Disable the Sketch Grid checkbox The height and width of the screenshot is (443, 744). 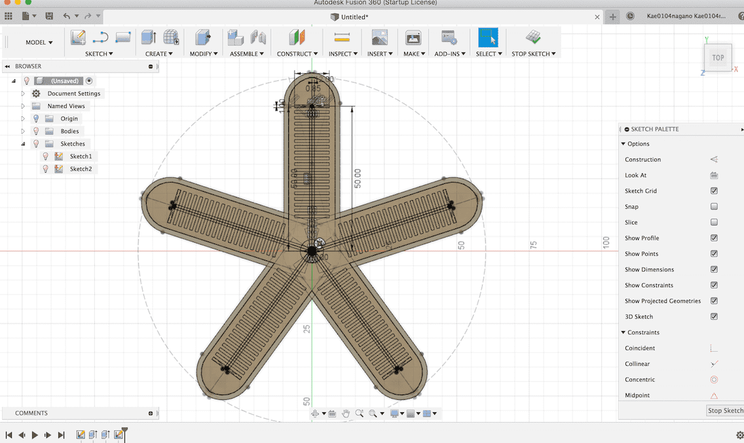coord(714,191)
